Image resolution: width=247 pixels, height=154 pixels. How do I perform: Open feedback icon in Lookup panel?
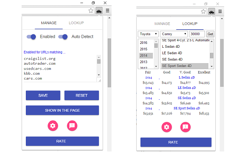click(x=186, y=127)
